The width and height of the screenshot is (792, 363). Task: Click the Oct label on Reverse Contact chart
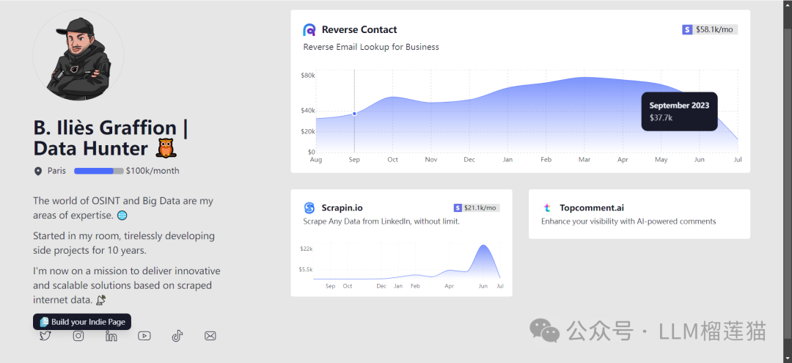tap(392, 160)
